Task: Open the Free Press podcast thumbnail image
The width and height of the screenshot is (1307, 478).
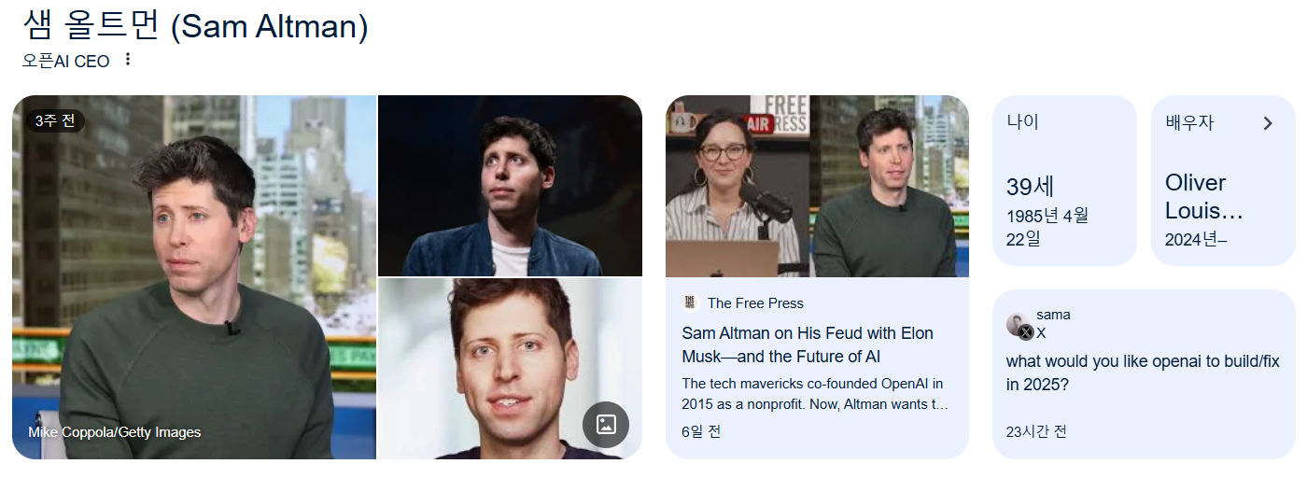Action: (x=817, y=186)
